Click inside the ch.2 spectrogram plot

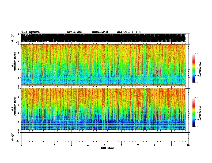tap(103, 109)
